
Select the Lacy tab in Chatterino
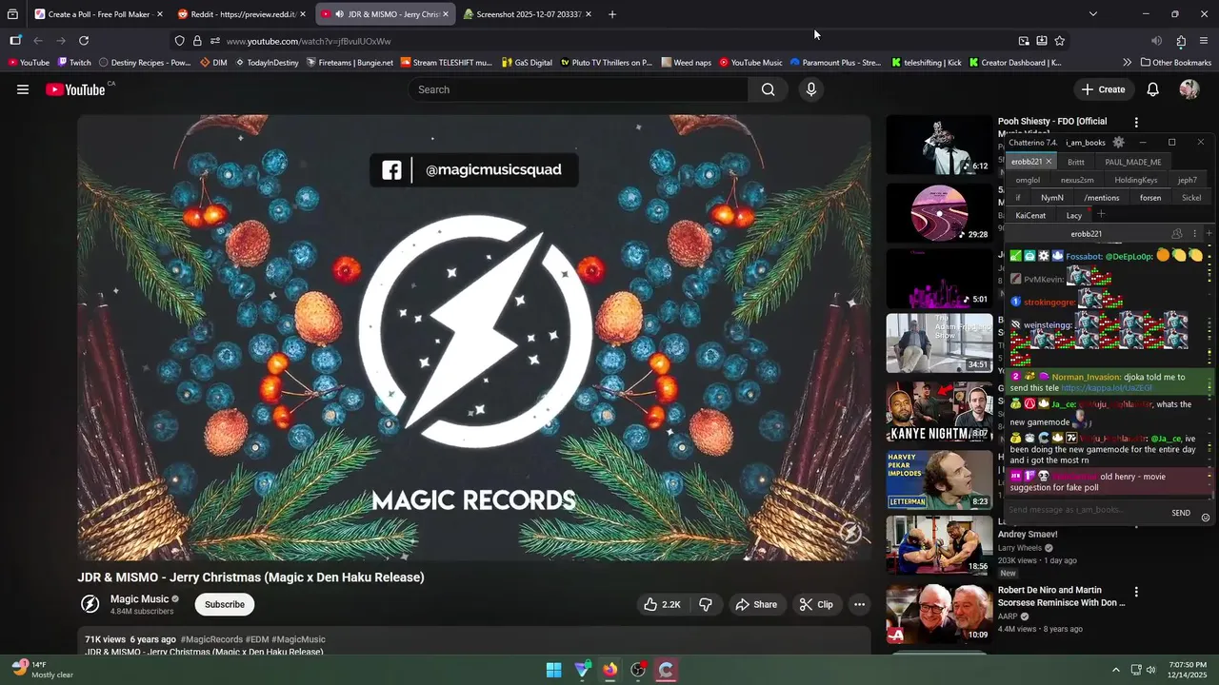(1074, 216)
